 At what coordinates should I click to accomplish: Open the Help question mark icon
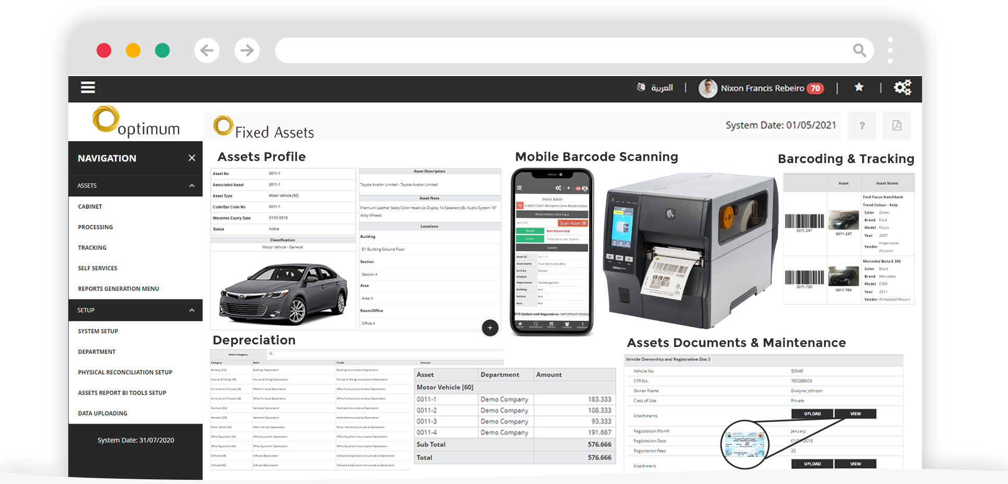pos(861,125)
